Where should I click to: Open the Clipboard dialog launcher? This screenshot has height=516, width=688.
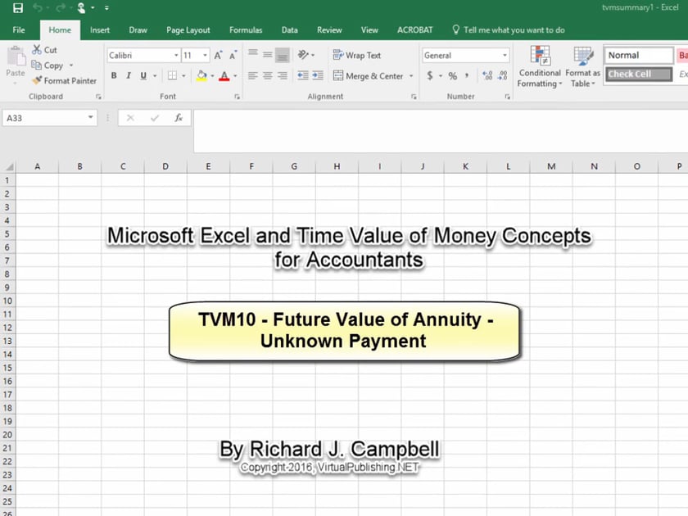(x=98, y=97)
